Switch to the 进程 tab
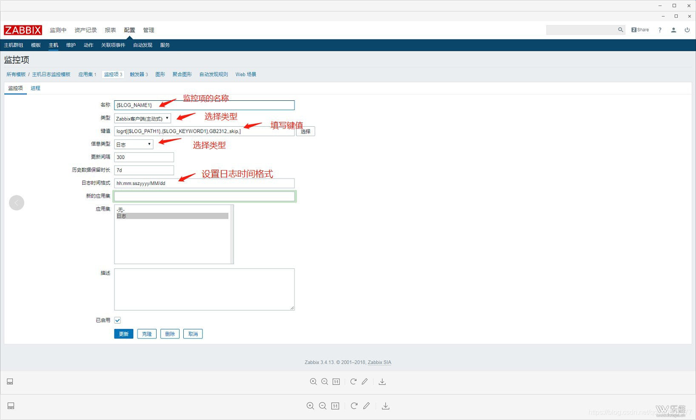696x420 pixels. tap(35, 88)
